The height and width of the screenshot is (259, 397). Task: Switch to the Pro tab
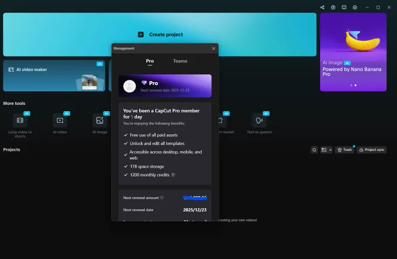click(x=150, y=61)
